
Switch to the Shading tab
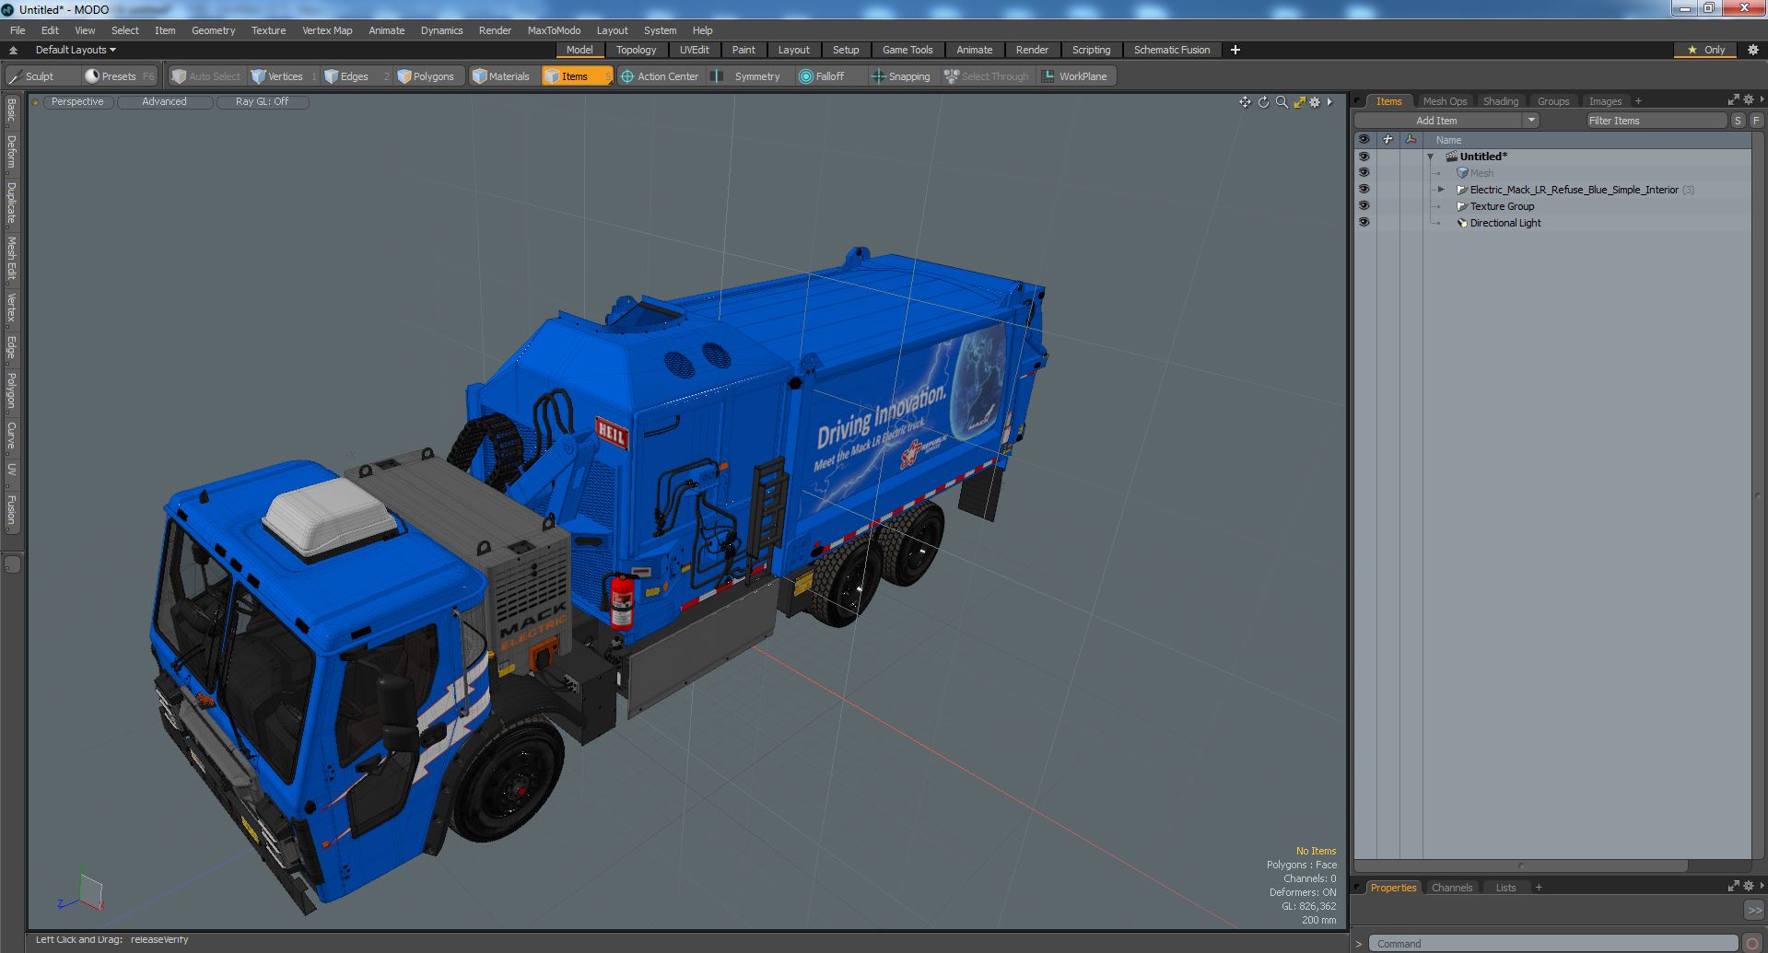coord(1500,101)
